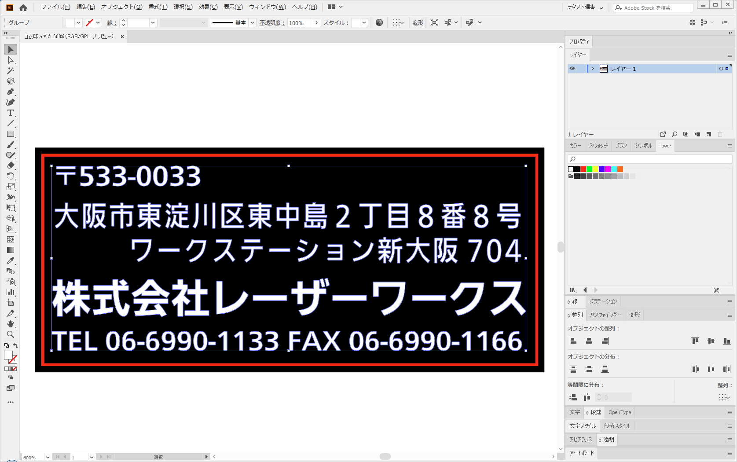Image resolution: width=737 pixels, height=462 pixels.
Task: Select the Rectangle tool
Action: click(11, 134)
